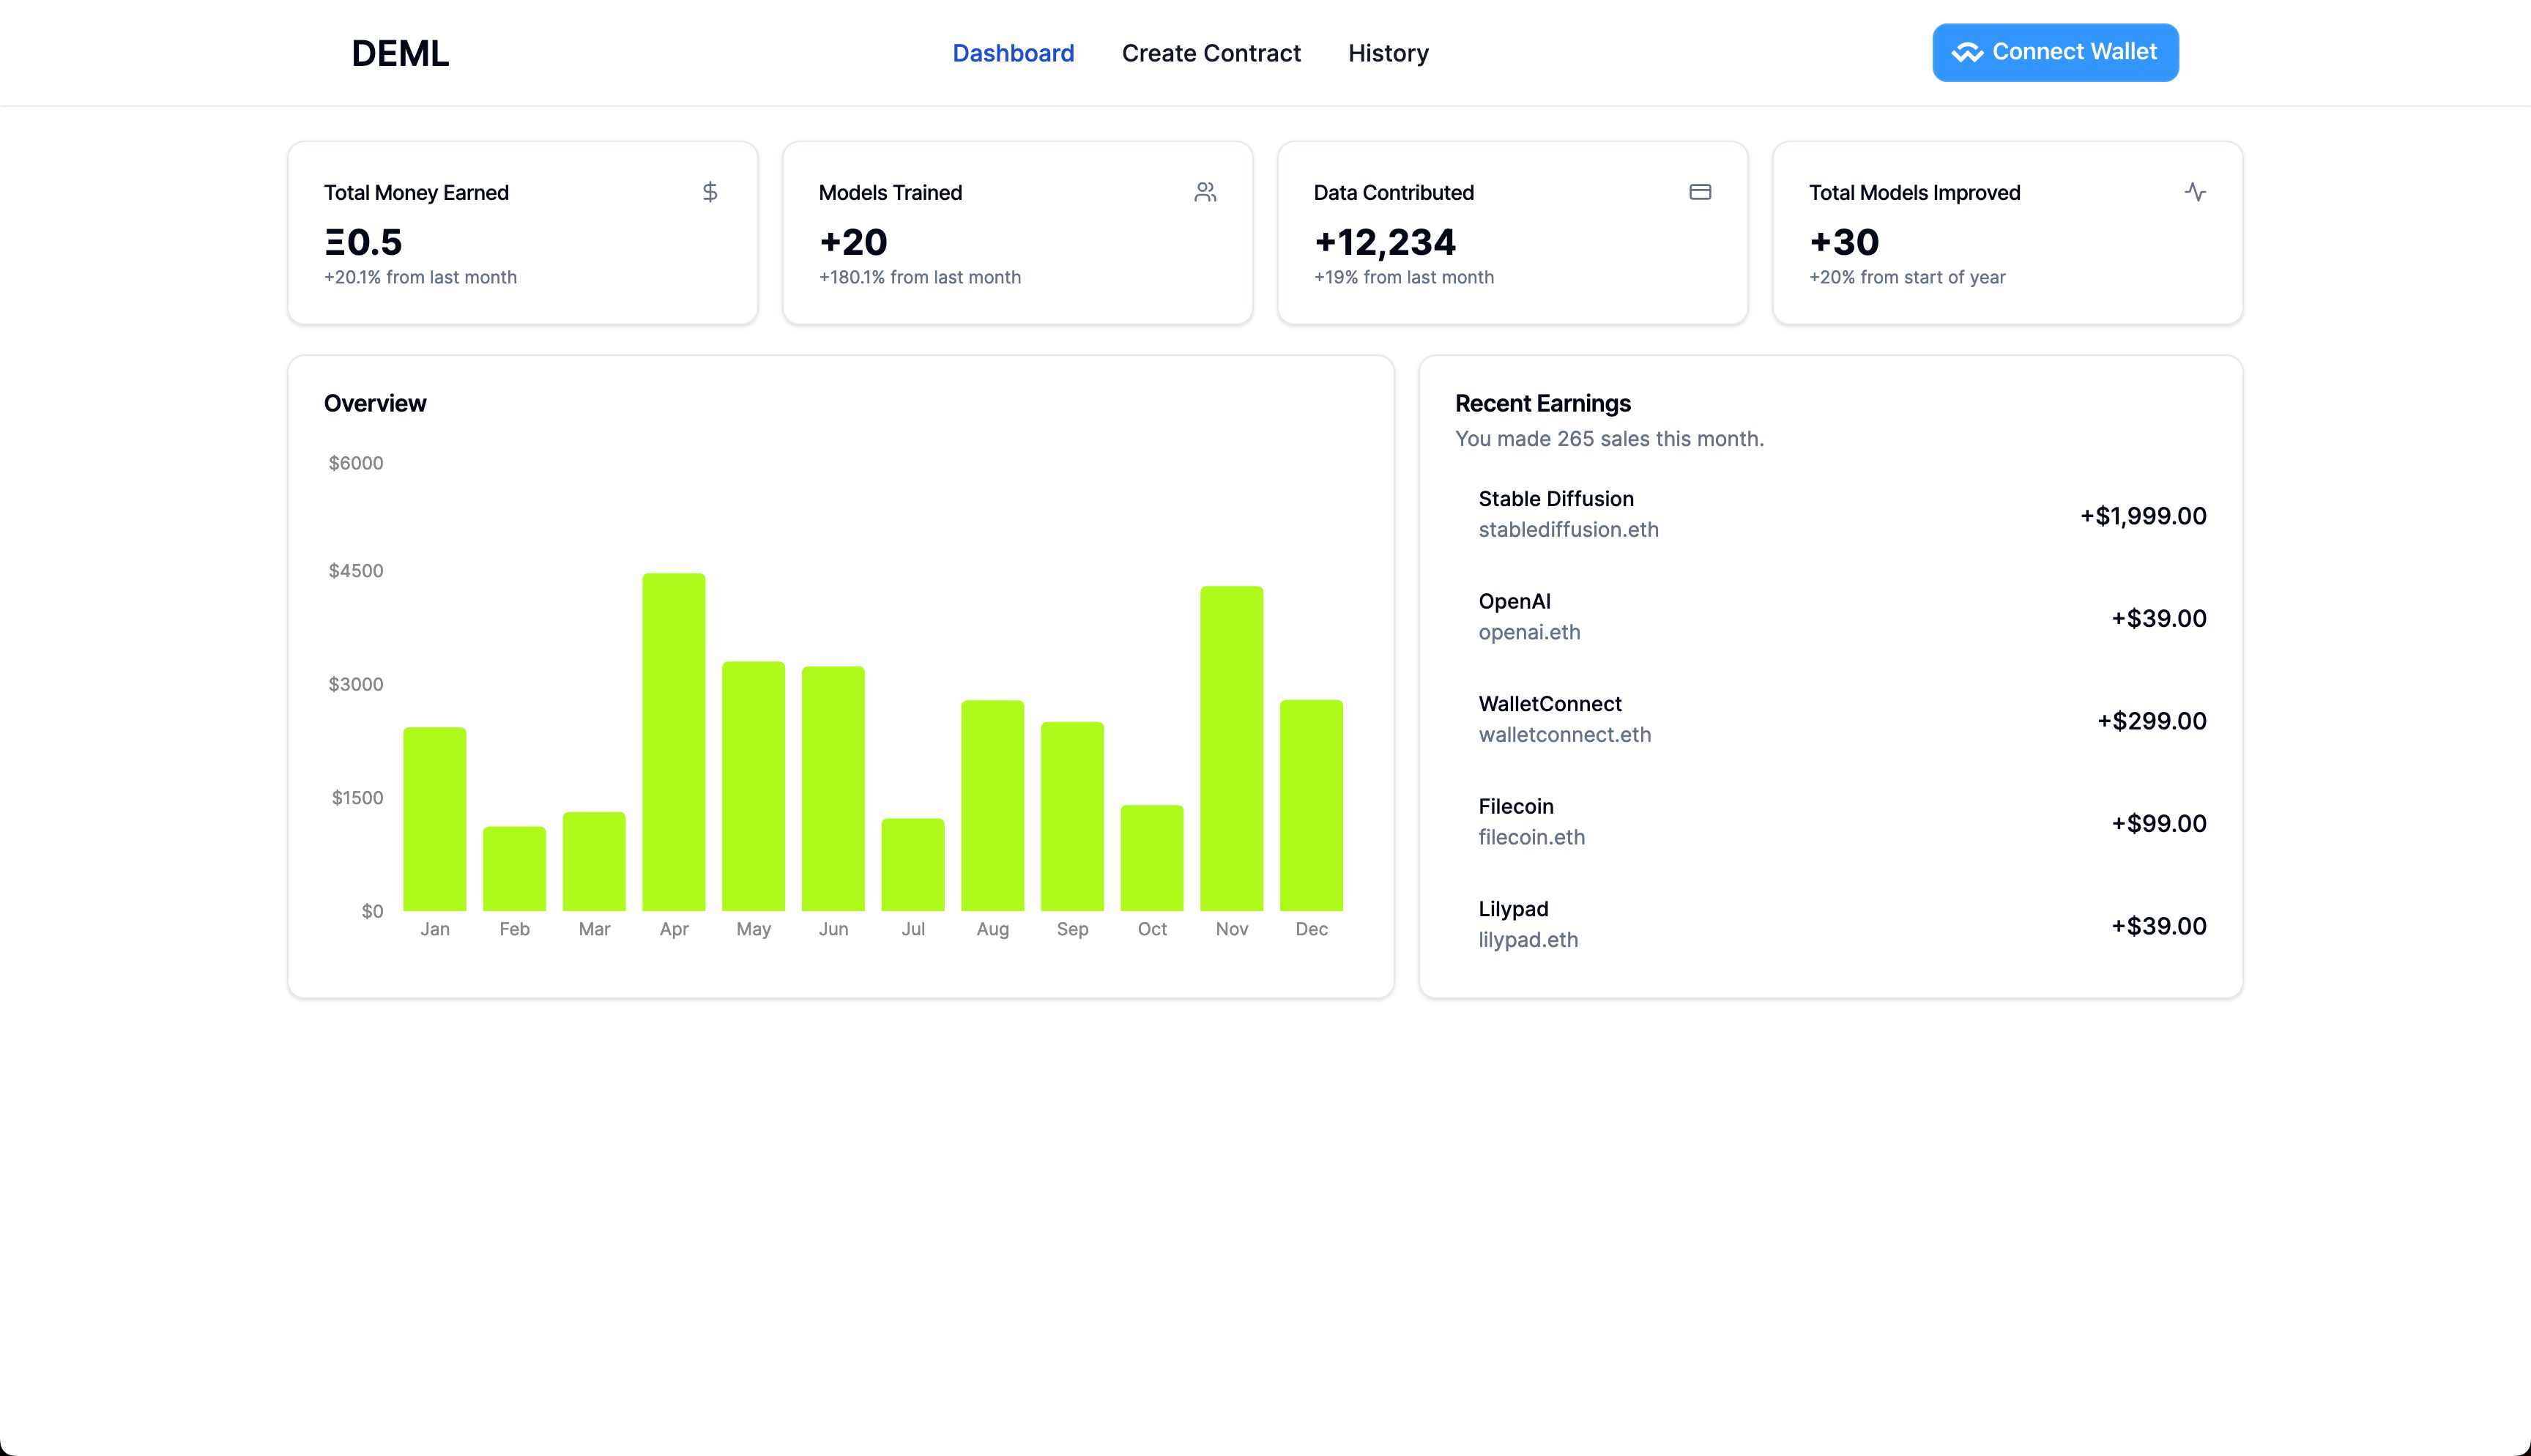The image size is (2531, 1456).
Task: Click the activity pulse icon on Total Models Improved
Action: tap(2194, 192)
